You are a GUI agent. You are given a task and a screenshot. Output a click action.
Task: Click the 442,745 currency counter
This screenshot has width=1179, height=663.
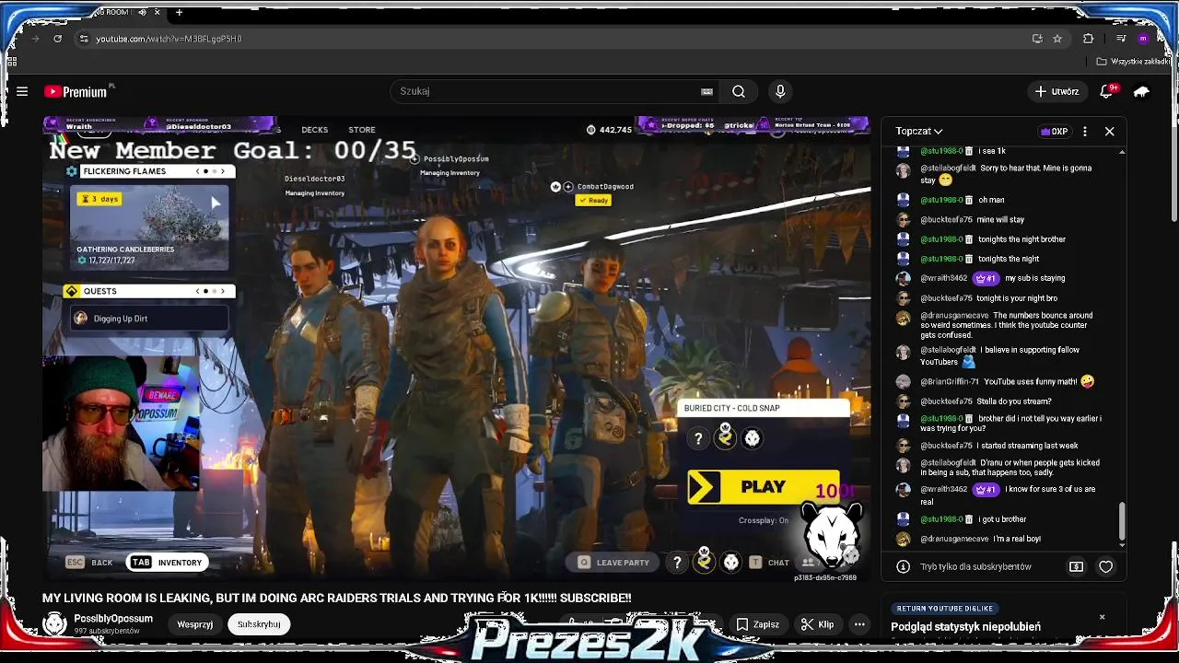pos(609,130)
